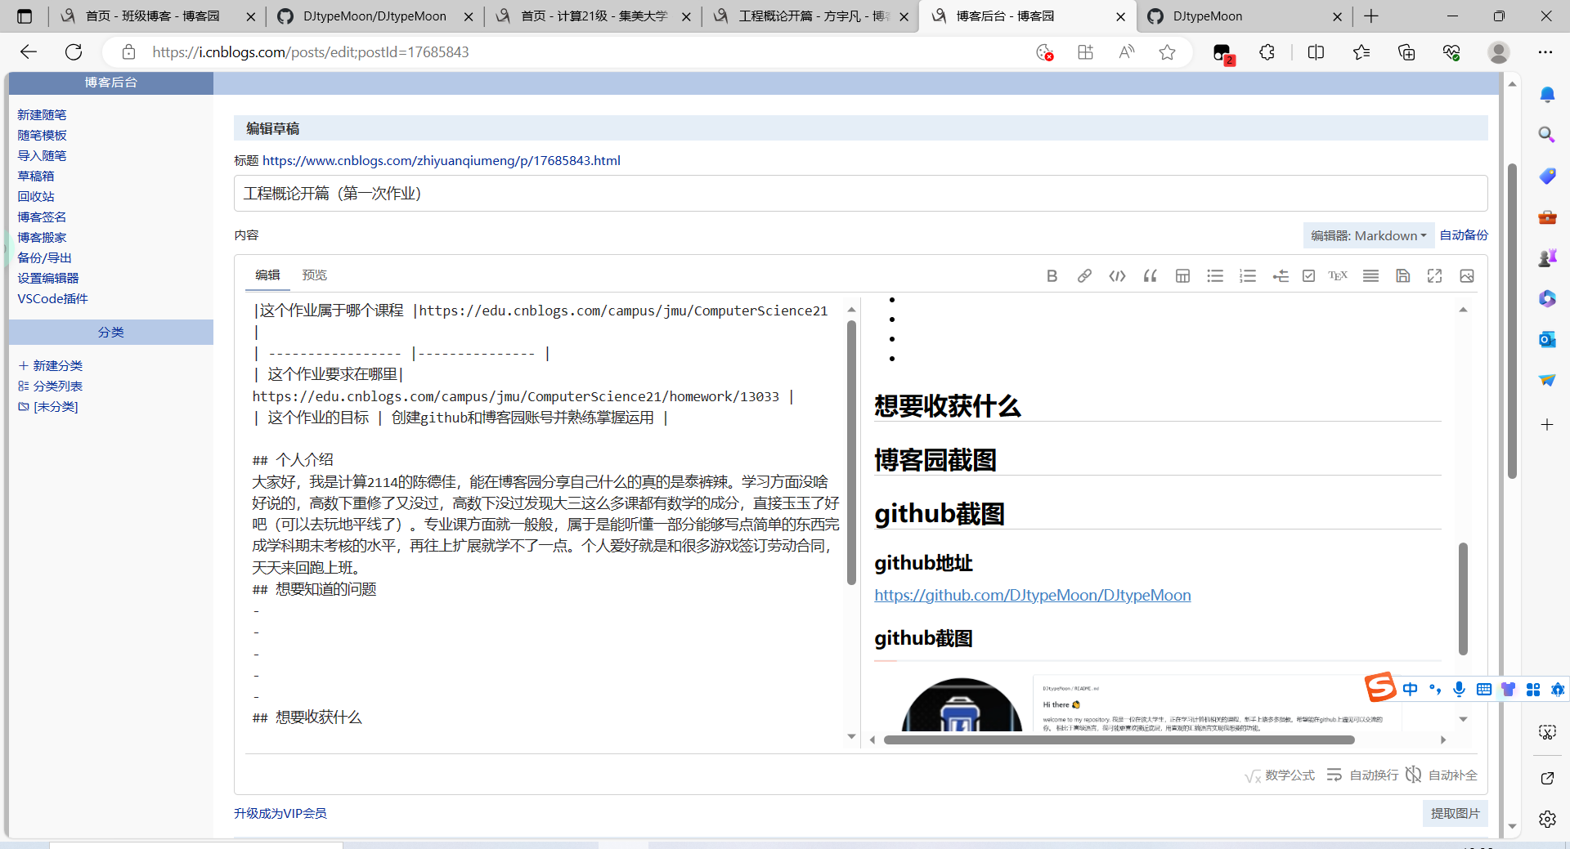The image size is (1570, 849).
Task: Create a numbered ordered list
Action: [x=1248, y=276]
